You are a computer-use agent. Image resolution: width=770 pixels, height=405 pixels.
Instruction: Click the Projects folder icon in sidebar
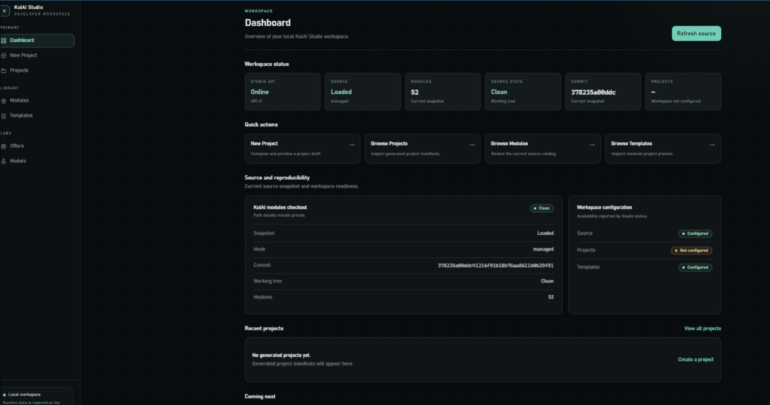coord(4,70)
